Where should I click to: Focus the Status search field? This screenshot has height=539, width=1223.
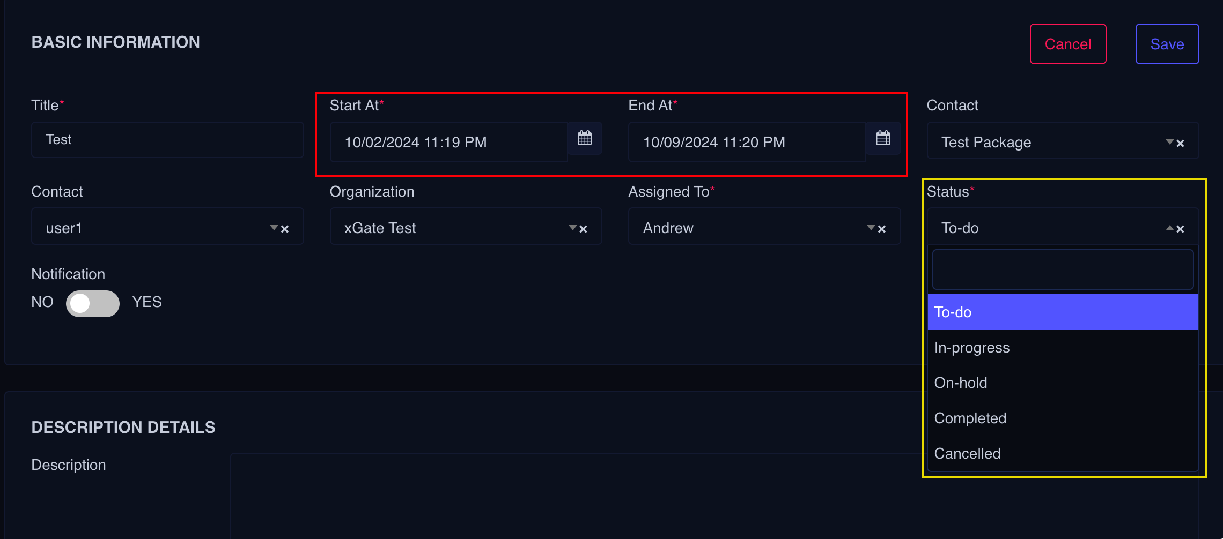tap(1062, 269)
